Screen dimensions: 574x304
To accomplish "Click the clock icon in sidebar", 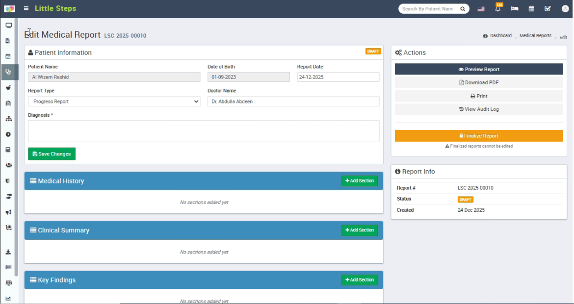I will 8,134.
